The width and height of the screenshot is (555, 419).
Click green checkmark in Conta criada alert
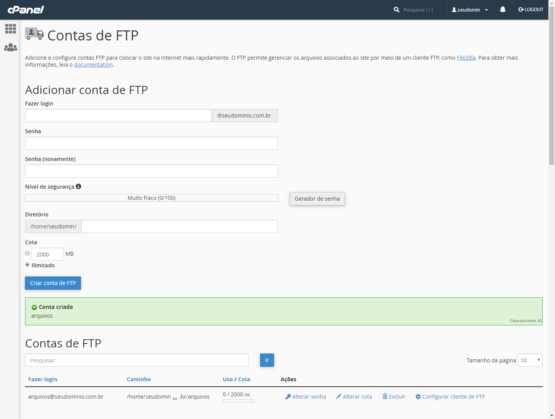pos(34,307)
